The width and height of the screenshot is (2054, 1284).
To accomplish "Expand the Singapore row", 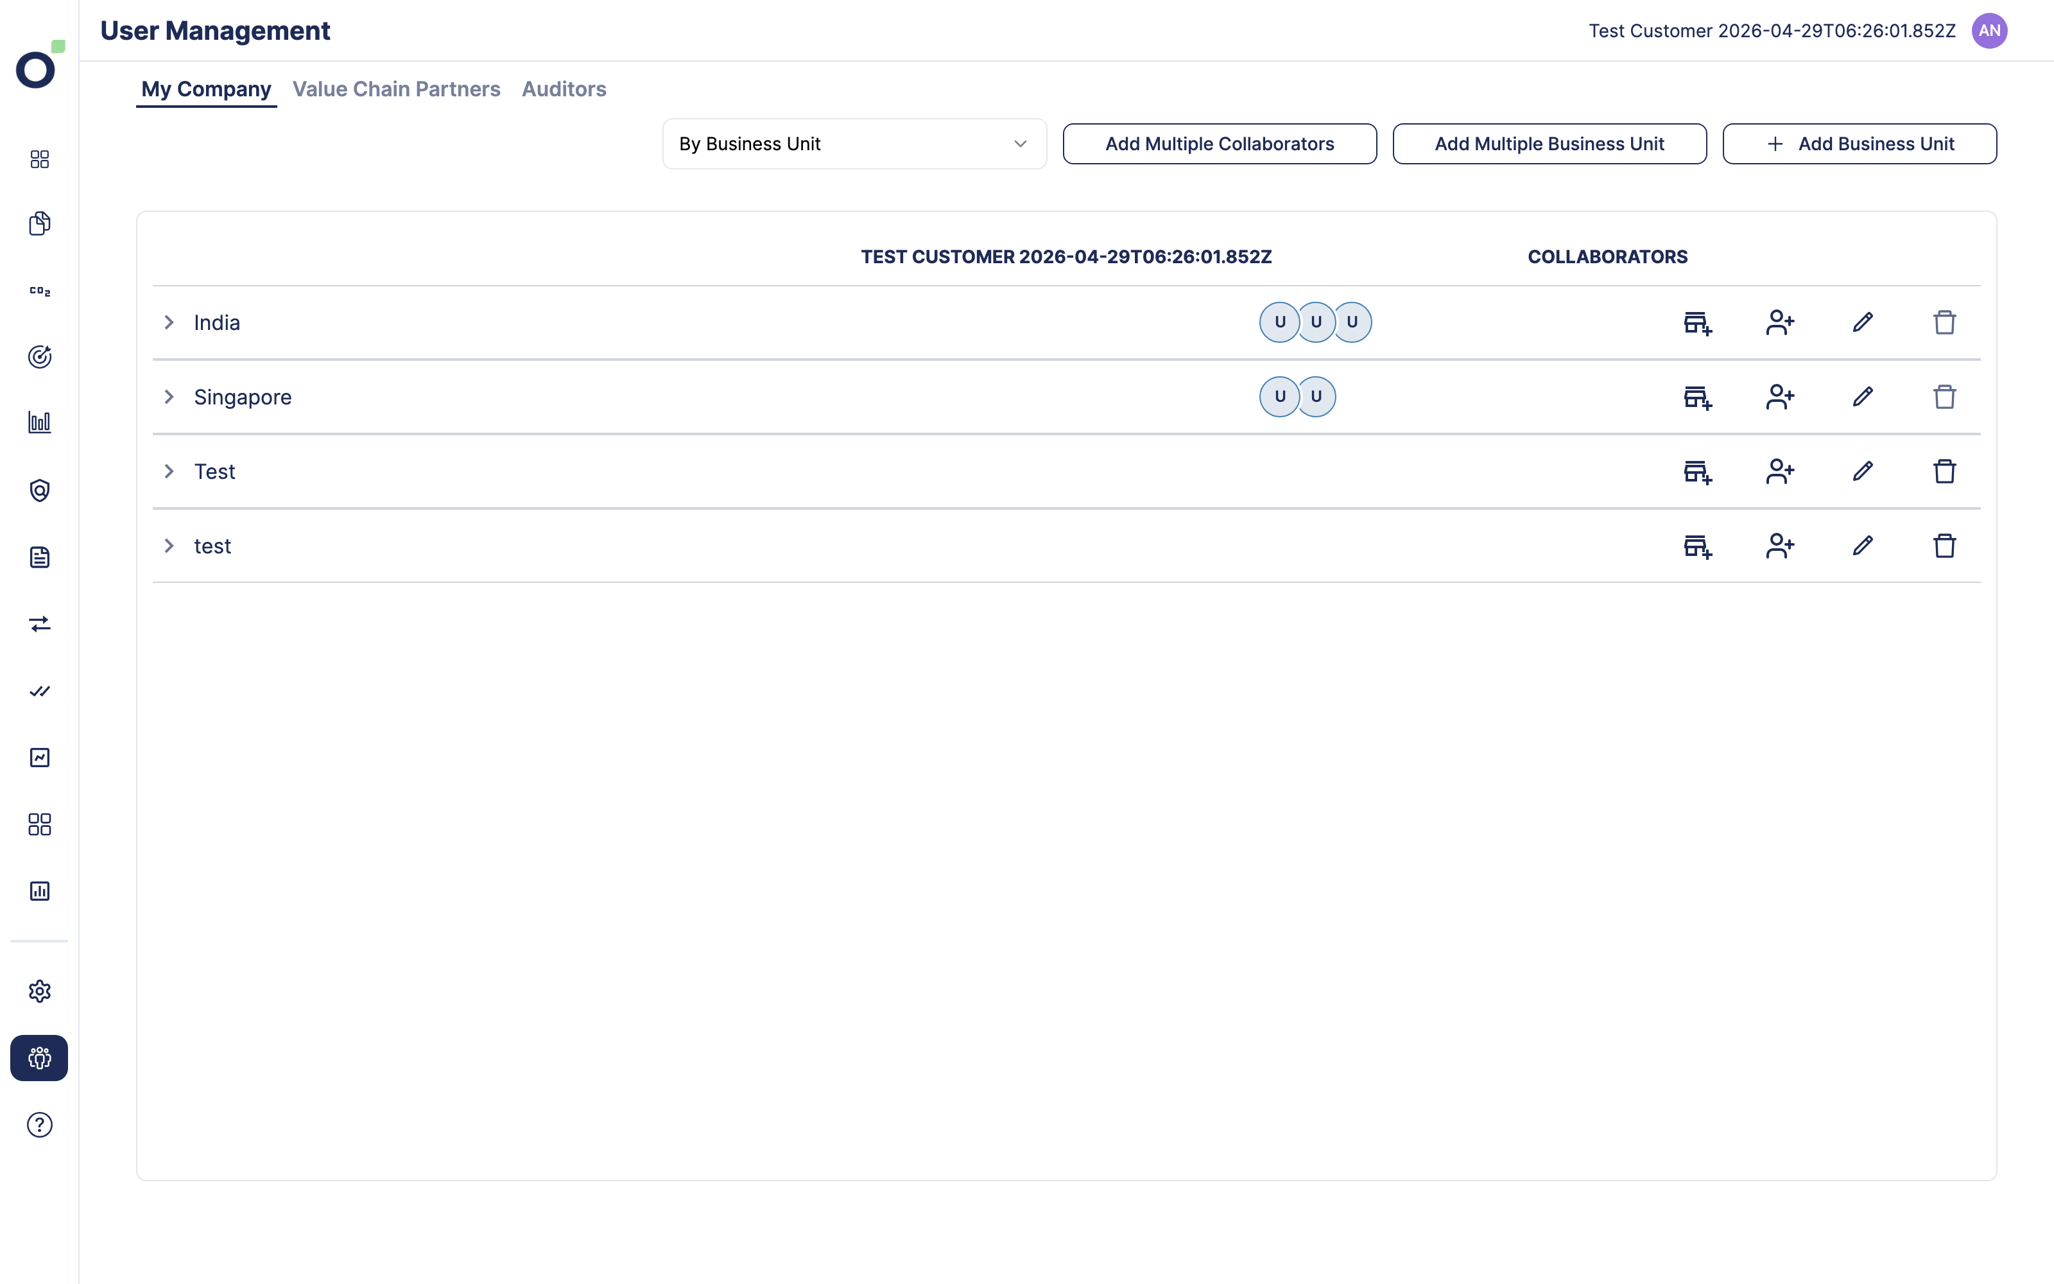I will tap(169, 397).
